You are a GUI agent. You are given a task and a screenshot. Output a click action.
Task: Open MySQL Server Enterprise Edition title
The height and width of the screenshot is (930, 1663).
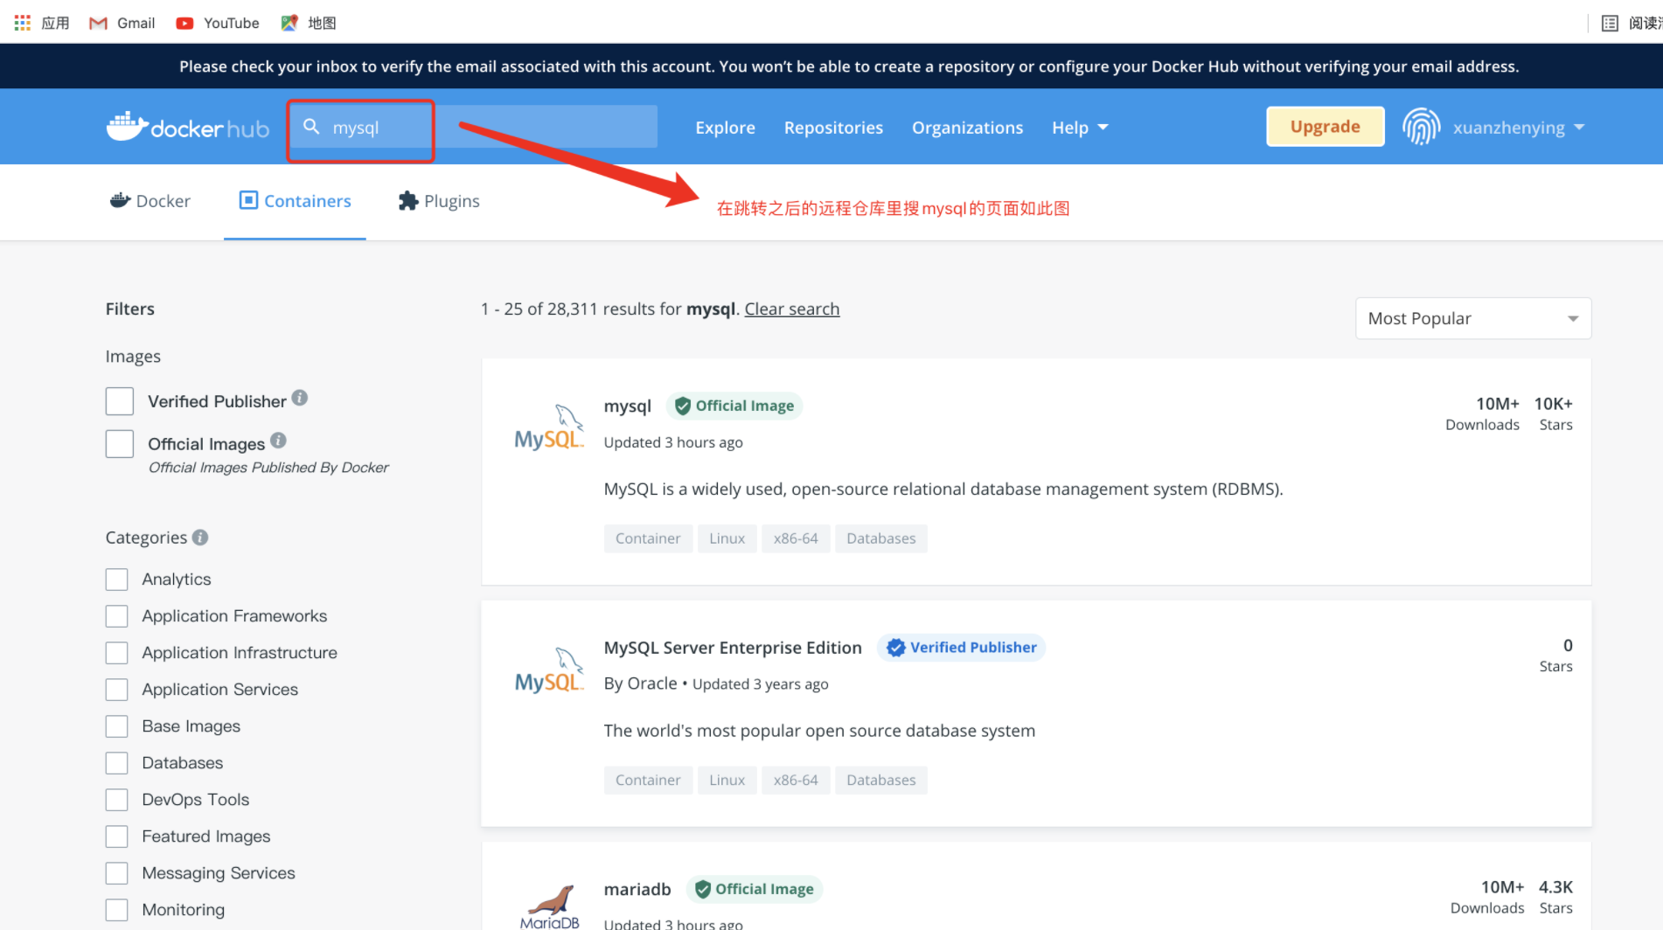coord(733,648)
